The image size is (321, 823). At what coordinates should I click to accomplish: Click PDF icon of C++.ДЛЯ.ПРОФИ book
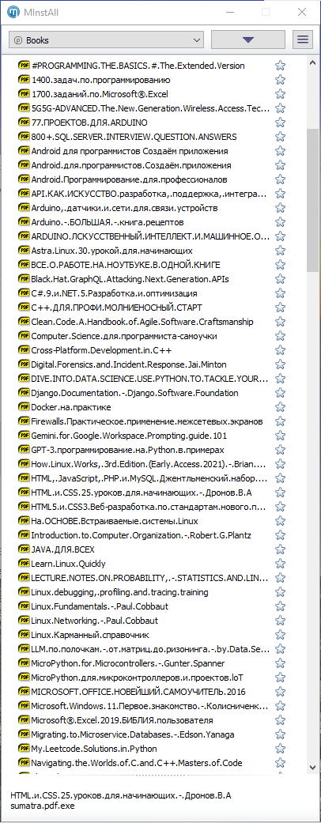pos(24,307)
